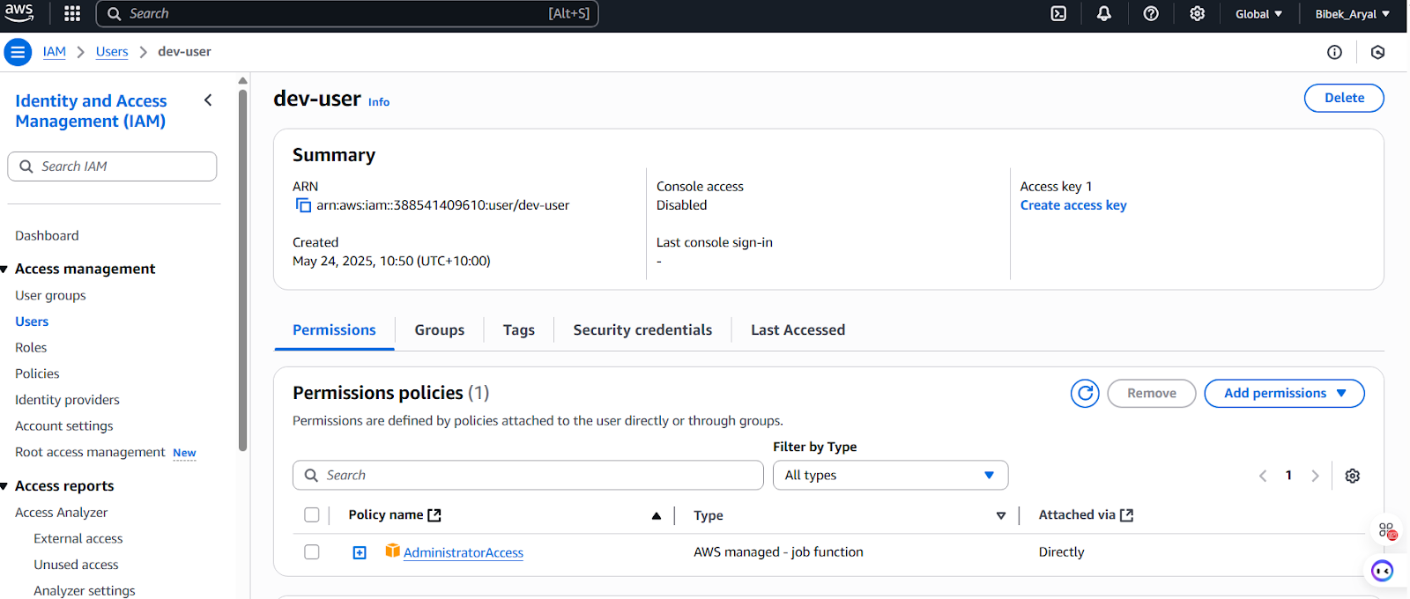Open the Filter by Type dropdown
This screenshot has width=1410, height=599.
pyautogui.click(x=890, y=476)
